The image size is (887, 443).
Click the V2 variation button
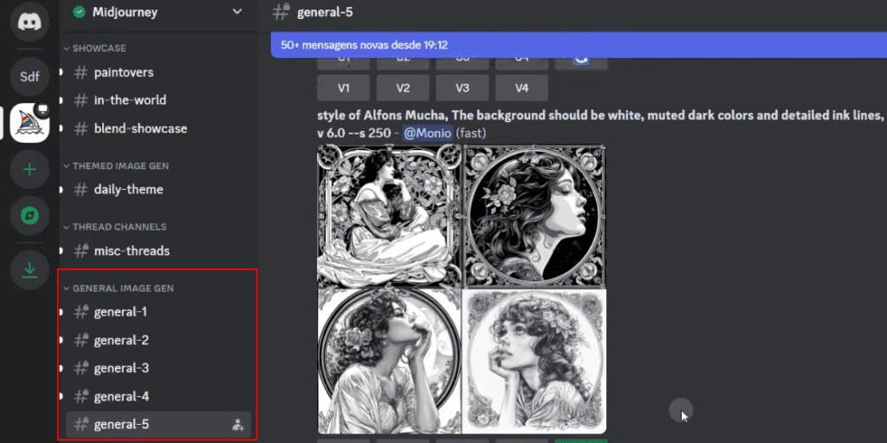(x=403, y=88)
